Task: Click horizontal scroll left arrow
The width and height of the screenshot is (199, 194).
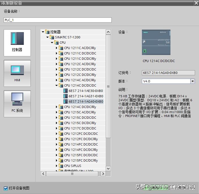Action: coord(43,174)
